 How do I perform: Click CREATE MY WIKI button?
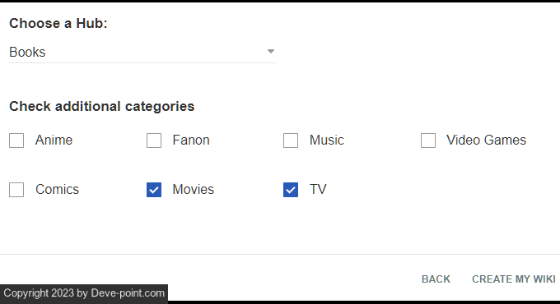[514, 279]
